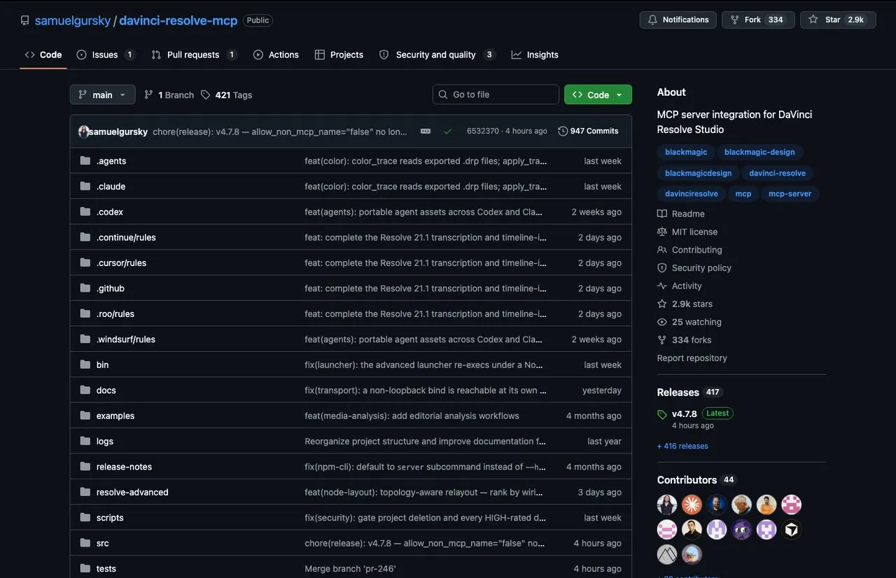Click the green commit status checkmark
The image size is (896, 578).
(448, 131)
